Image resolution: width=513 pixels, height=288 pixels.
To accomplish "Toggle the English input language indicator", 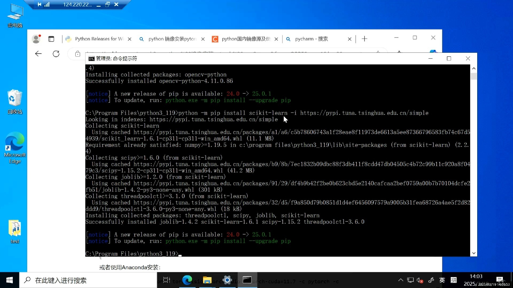I will pos(442,280).
